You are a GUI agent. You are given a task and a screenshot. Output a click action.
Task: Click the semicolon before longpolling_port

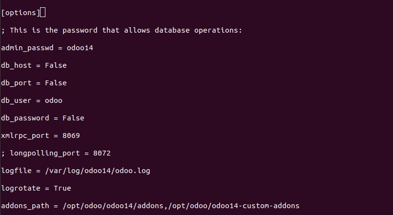coord(3,154)
